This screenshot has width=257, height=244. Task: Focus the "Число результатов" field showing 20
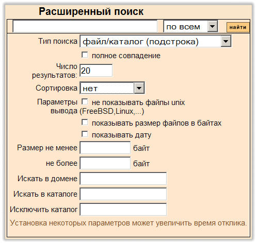pyautogui.click(x=96, y=71)
